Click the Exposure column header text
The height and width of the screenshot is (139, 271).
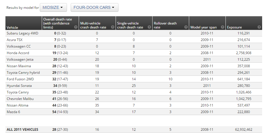point(234,28)
